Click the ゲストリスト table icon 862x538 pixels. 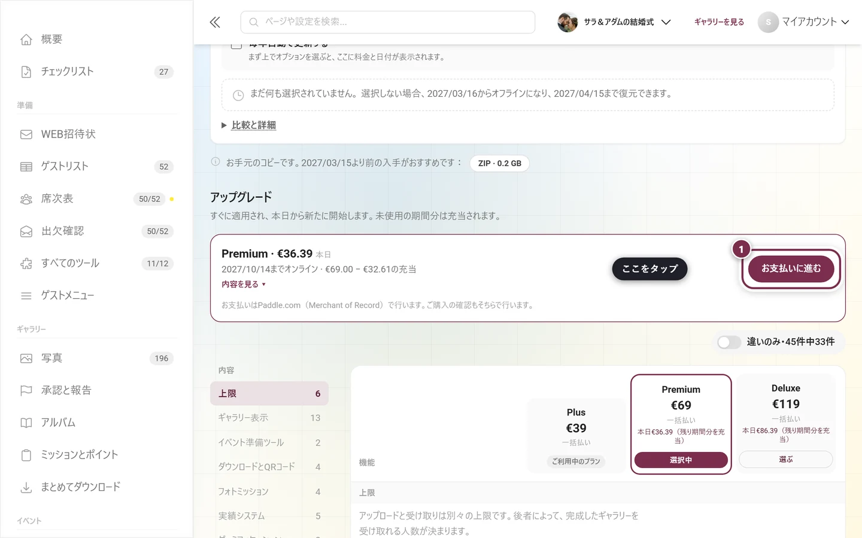tap(26, 167)
